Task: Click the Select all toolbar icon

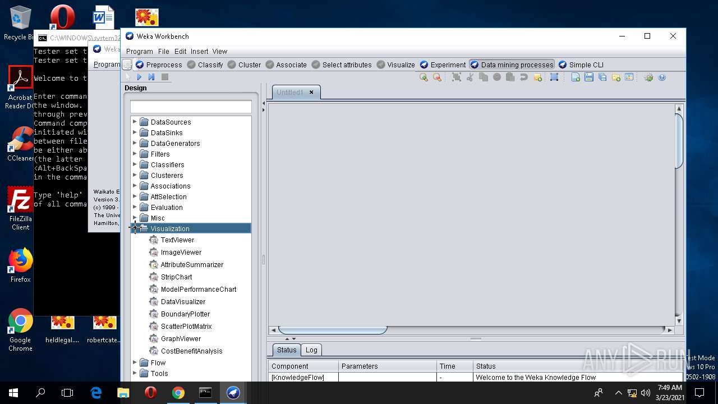Action: point(457,77)
